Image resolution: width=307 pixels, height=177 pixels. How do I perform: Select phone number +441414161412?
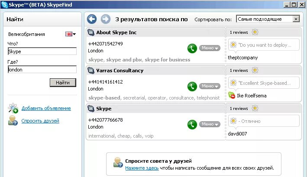coord(106,82)
